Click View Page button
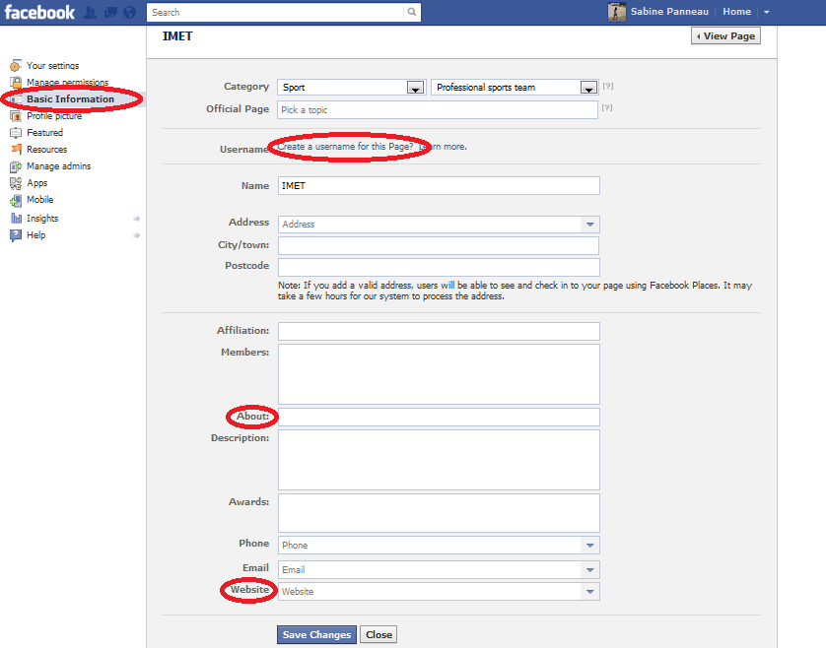 (725, 35)
